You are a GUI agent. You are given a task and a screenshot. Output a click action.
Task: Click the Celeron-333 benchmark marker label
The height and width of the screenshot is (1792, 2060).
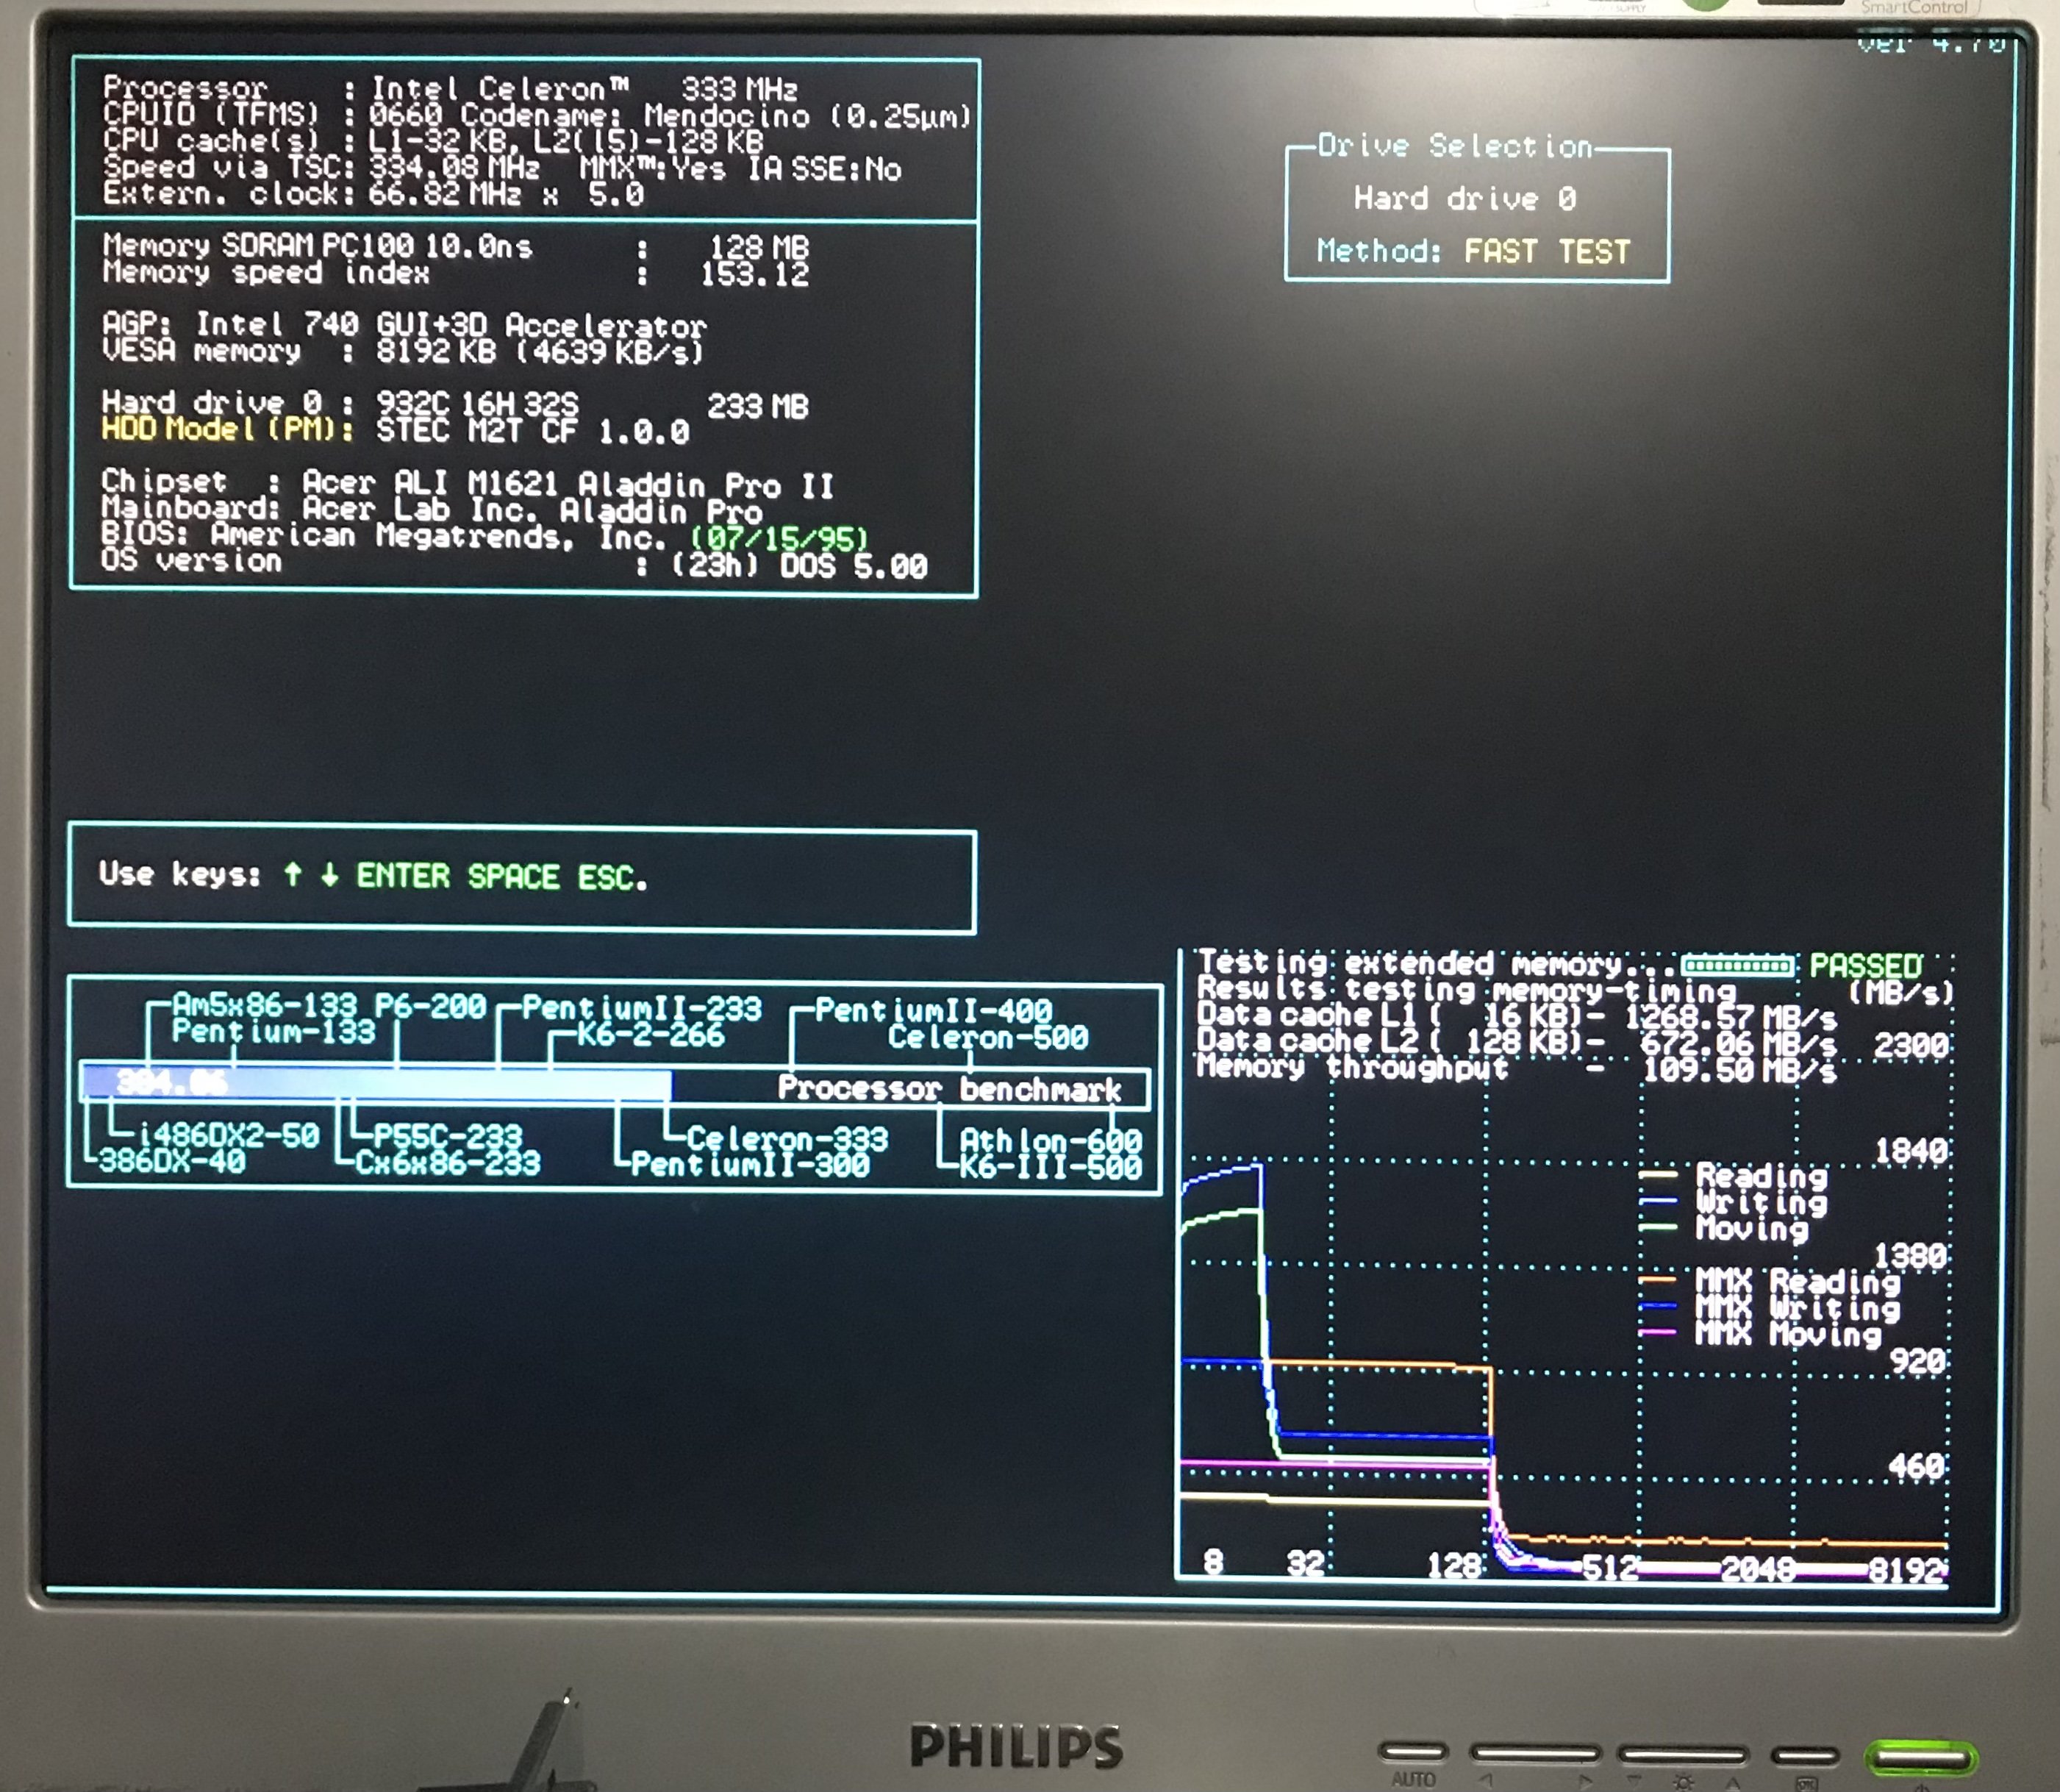click(787, 1138)
